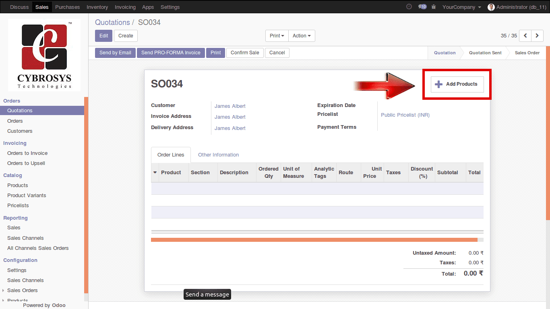The height and width of the screenshot is (309, 550).
Task: Open the Purchases menu
Action: pyautogui.click(x=67, y=7)
